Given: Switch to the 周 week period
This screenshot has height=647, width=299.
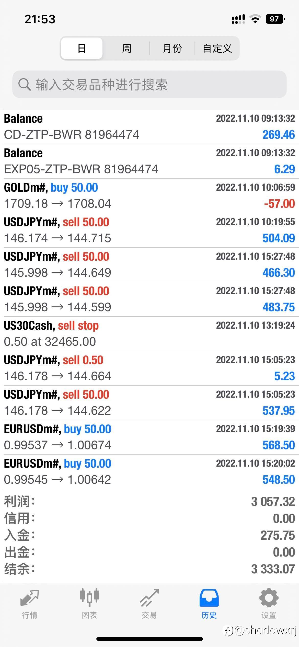Looking at the screenshot, I should click(127, 48).
